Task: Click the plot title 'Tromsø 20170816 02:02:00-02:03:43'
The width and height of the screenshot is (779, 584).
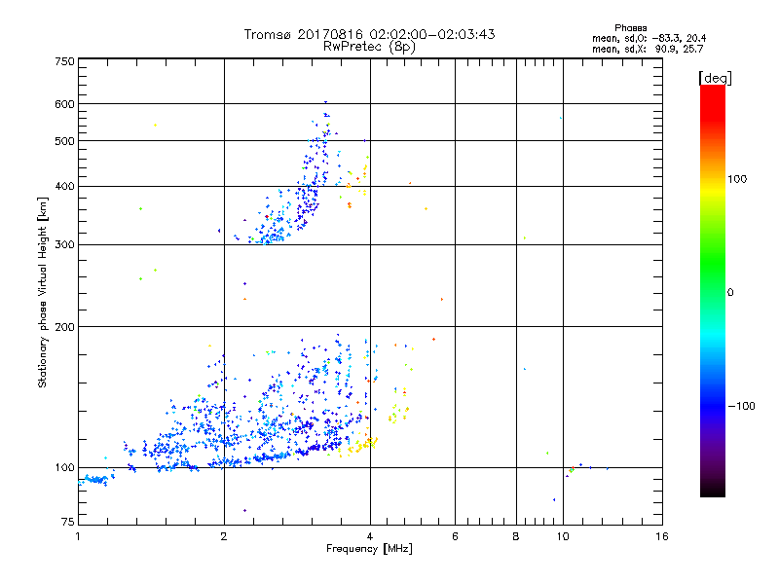Action: click(x=369, y=34)
